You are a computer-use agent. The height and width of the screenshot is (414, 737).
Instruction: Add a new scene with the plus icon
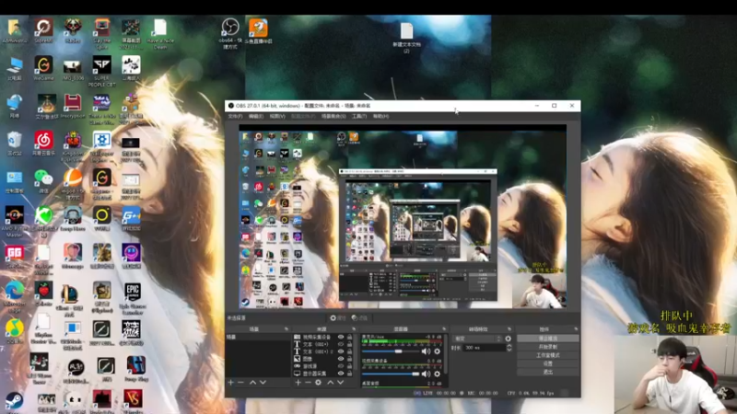click(x=230, y=382)
